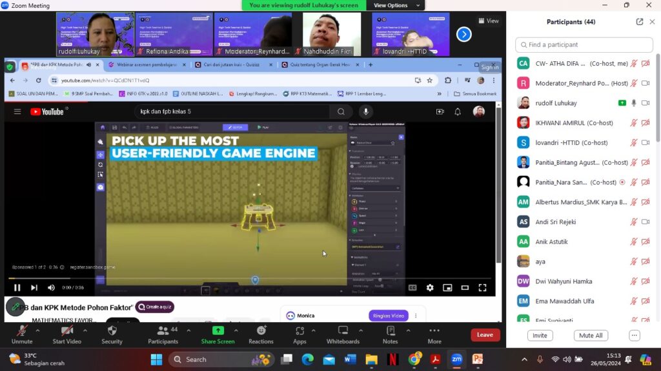Toggle video icon for Anik Astutik
This screenshot has width=661, height=371.
tap(646, 242)
